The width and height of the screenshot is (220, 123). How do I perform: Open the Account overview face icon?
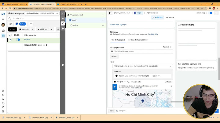(x=3, y=31)
